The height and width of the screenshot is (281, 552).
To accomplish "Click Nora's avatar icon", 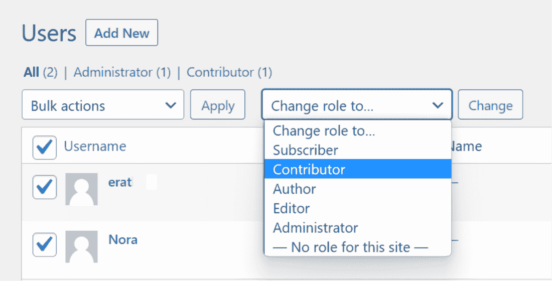I will [81, 247].
